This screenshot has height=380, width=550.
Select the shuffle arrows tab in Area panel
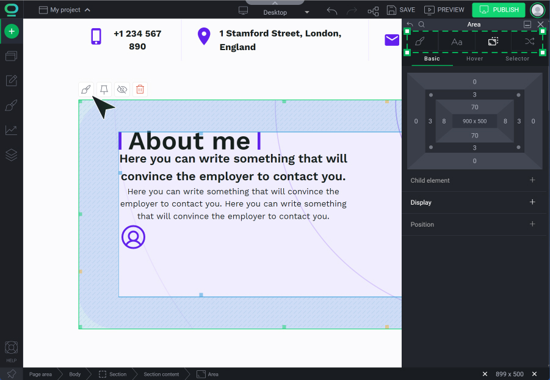pos(529,42)
